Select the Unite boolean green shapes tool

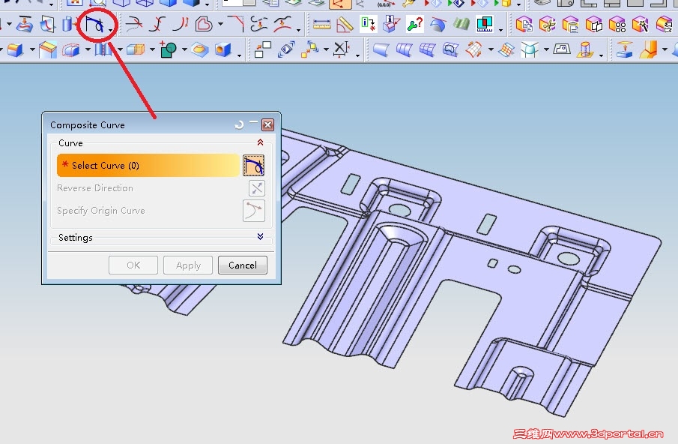(x=169, y=49)
